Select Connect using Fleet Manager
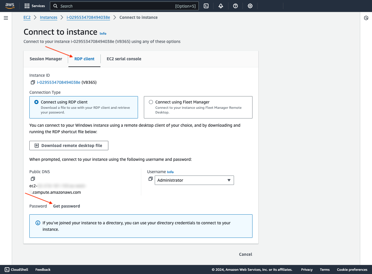372x274 pixels. click(151, 102)
